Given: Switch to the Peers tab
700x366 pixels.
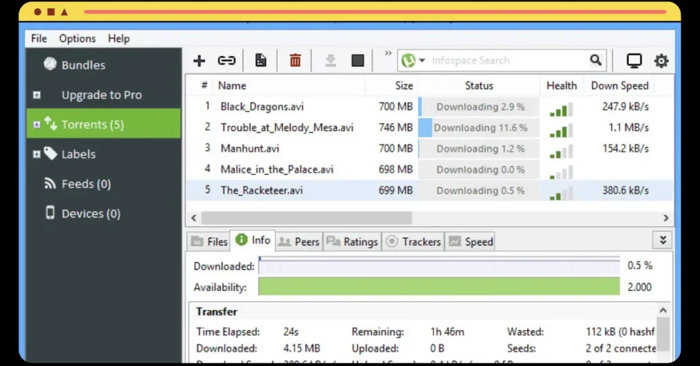Looking at the screenshot, I should tap(299, 242).
